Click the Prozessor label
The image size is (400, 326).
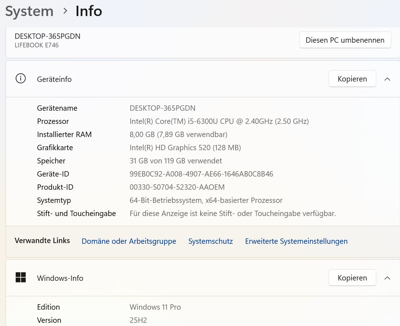(x=53, y=121)
